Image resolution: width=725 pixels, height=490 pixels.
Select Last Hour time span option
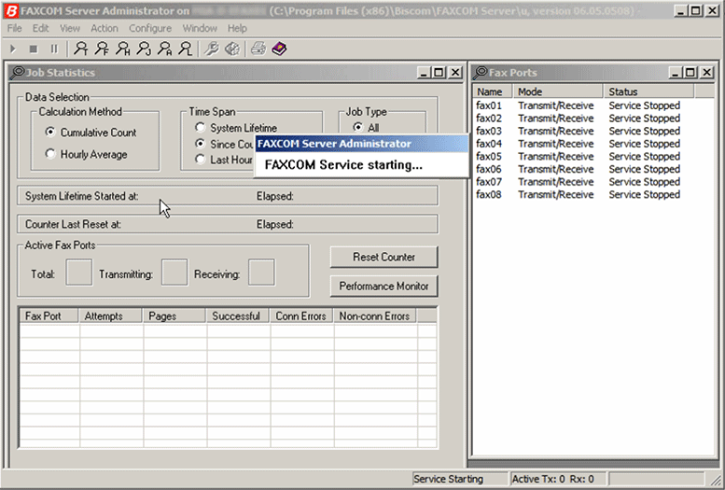point(224,160)
